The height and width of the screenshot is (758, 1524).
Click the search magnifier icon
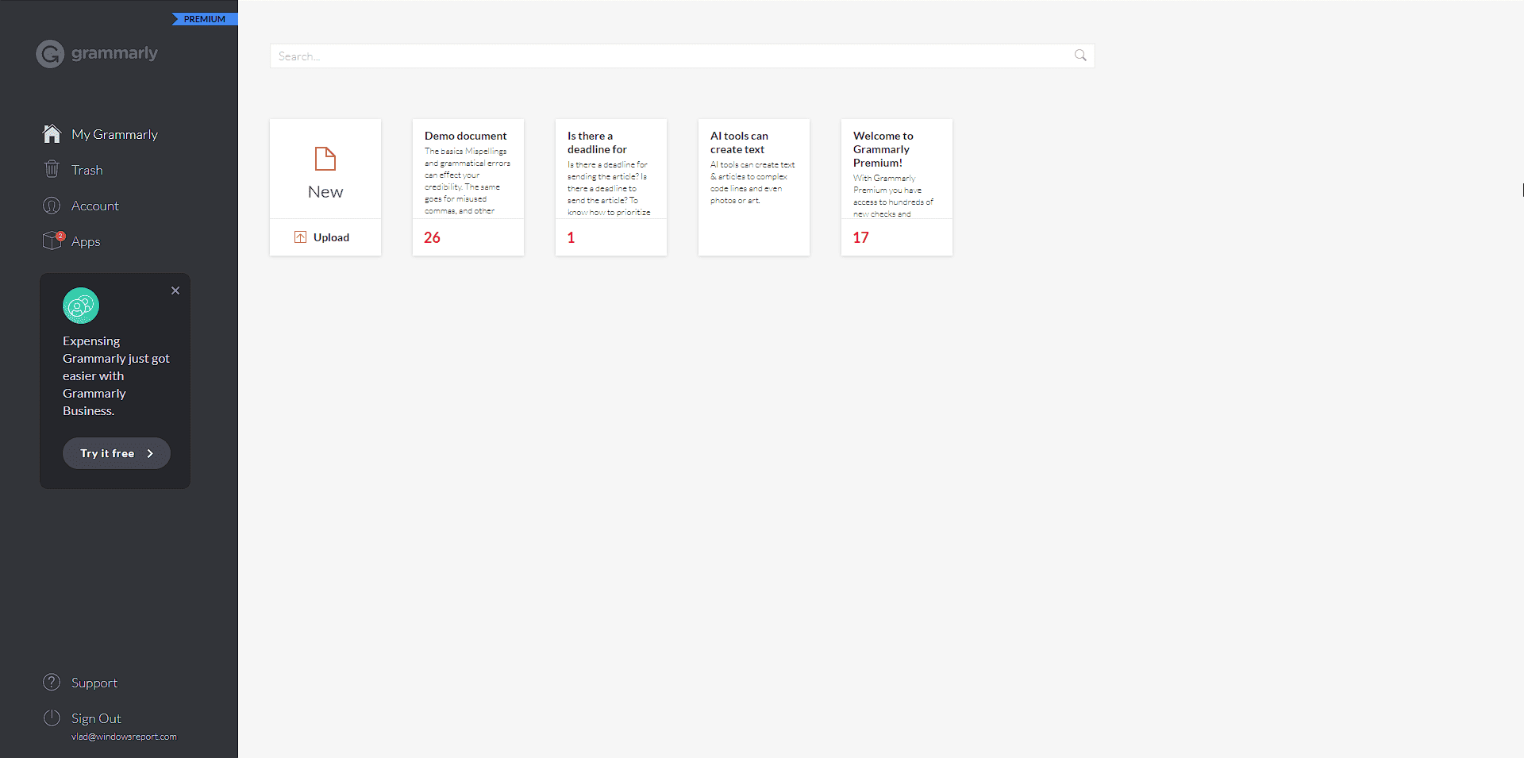pos(1080,55)
